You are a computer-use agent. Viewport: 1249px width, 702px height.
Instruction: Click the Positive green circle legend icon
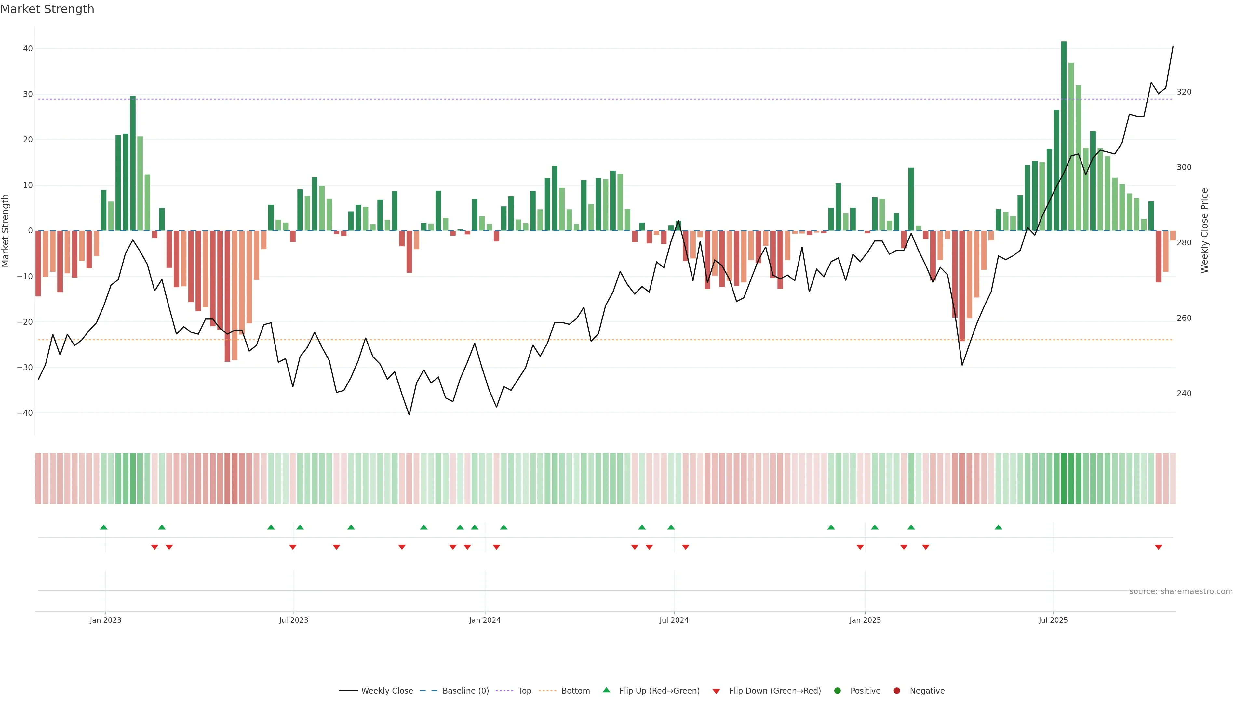837,691
